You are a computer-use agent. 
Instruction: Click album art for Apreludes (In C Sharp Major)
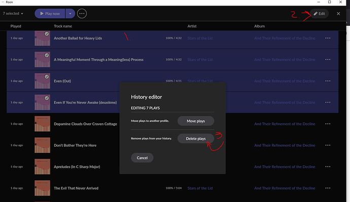point(43,166)
